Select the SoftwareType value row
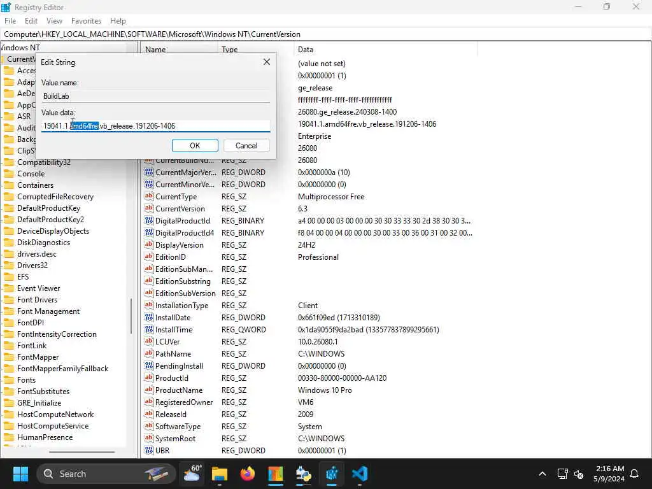This screenshot has height=489, width=652. [310, 426]
